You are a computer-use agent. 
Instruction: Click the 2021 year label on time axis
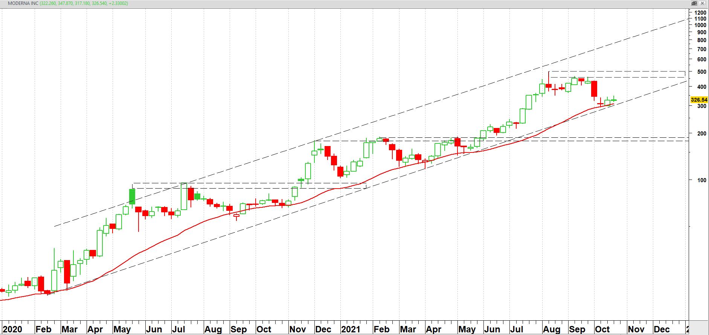click(351, 329)
